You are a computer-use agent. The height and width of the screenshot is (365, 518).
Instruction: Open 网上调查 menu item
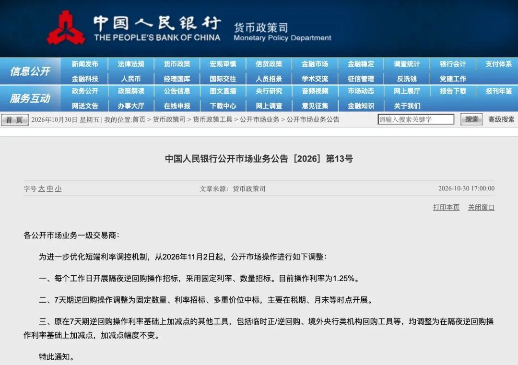[269, 106]
